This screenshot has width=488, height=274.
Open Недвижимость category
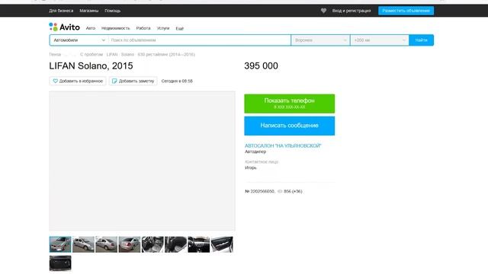click(x=115, y=28)
